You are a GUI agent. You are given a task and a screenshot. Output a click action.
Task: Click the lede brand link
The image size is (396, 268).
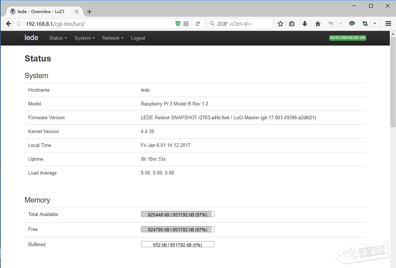[x=31, y=37]
